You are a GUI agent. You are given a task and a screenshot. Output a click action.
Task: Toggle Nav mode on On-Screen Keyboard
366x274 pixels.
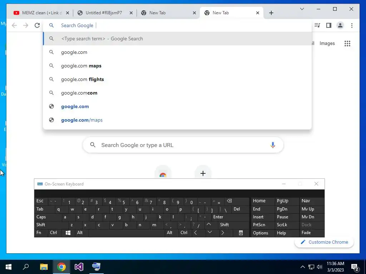[312, 201]
